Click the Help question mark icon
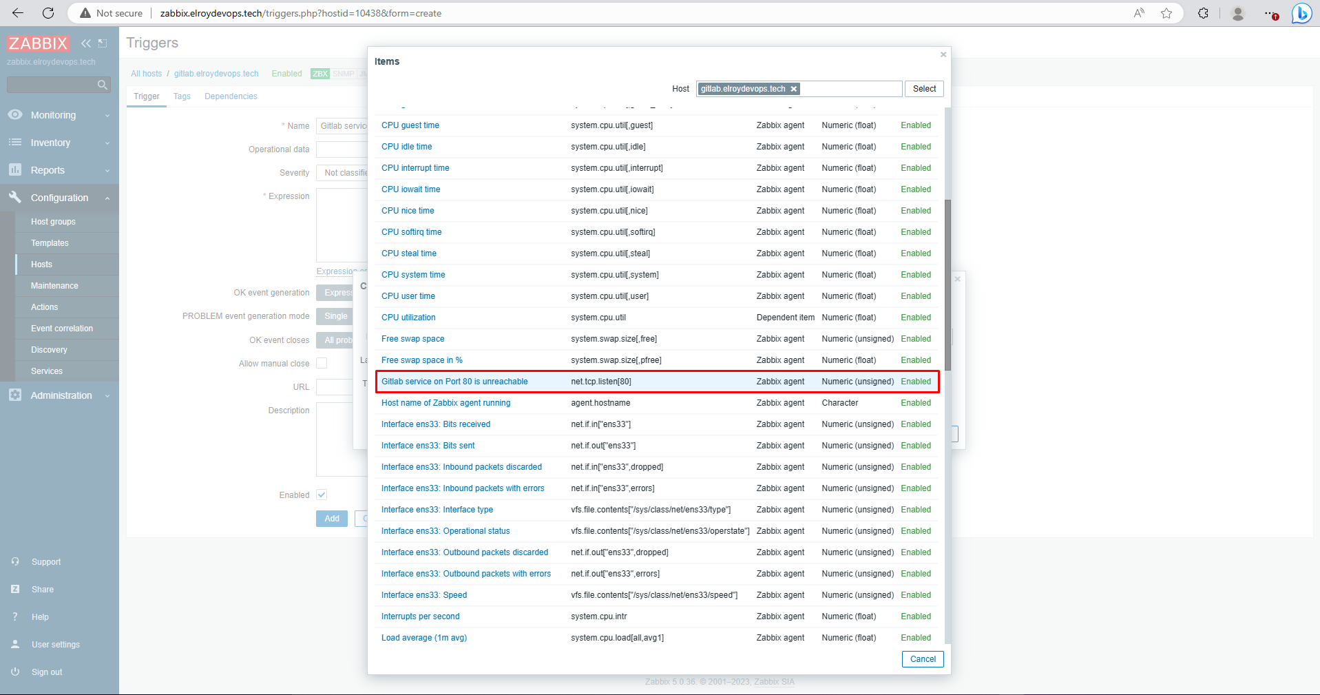Viewport: 1320px width, 695px height. (x=15, y=617)
